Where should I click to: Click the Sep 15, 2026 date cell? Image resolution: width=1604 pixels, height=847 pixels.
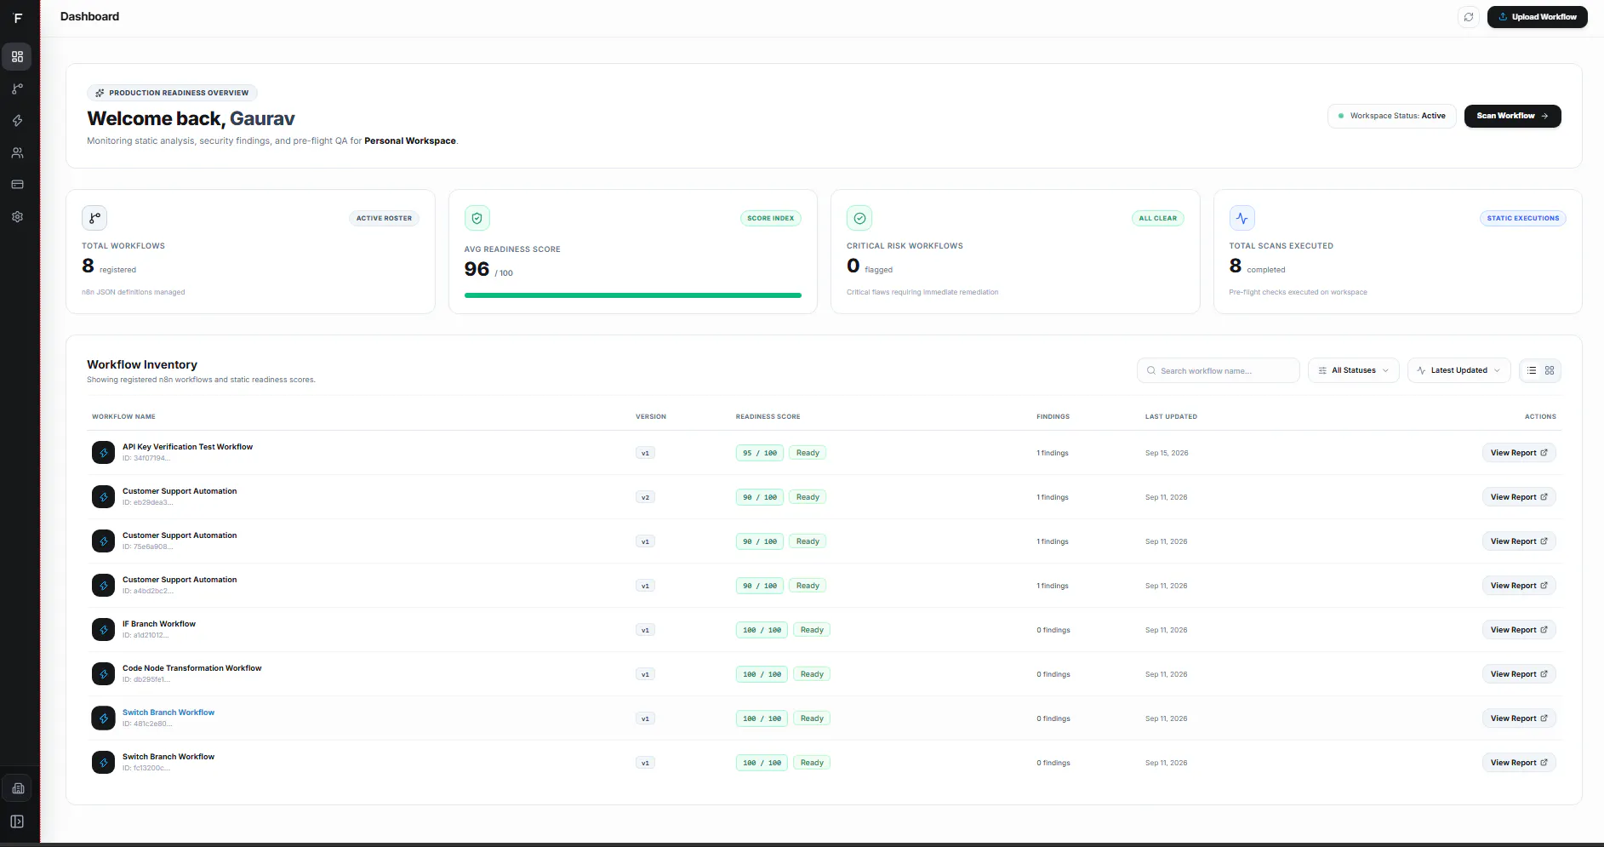[x=1167, y=453]
